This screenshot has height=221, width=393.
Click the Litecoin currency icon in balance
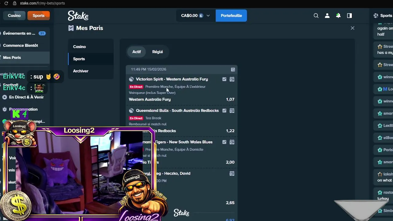201,16
